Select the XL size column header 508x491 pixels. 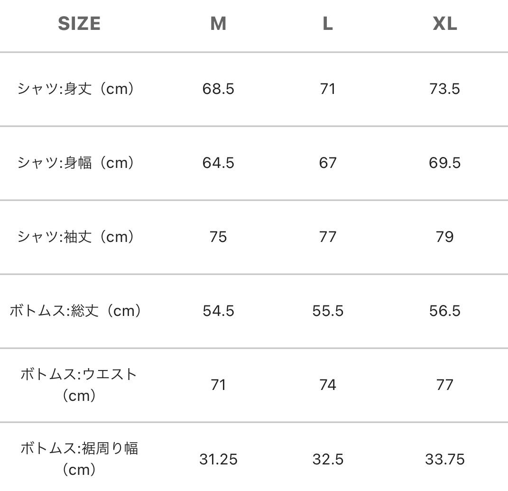[x=444, y=24]
